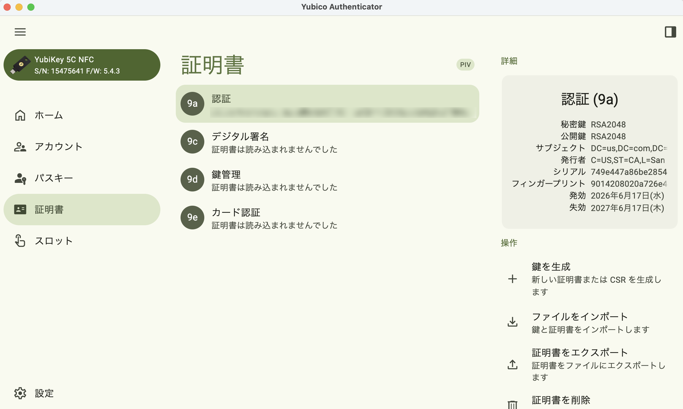The width and height of the screenshot is (683, 409).
Task: Click the 証明書 page heading
Action: click(213, 65)
